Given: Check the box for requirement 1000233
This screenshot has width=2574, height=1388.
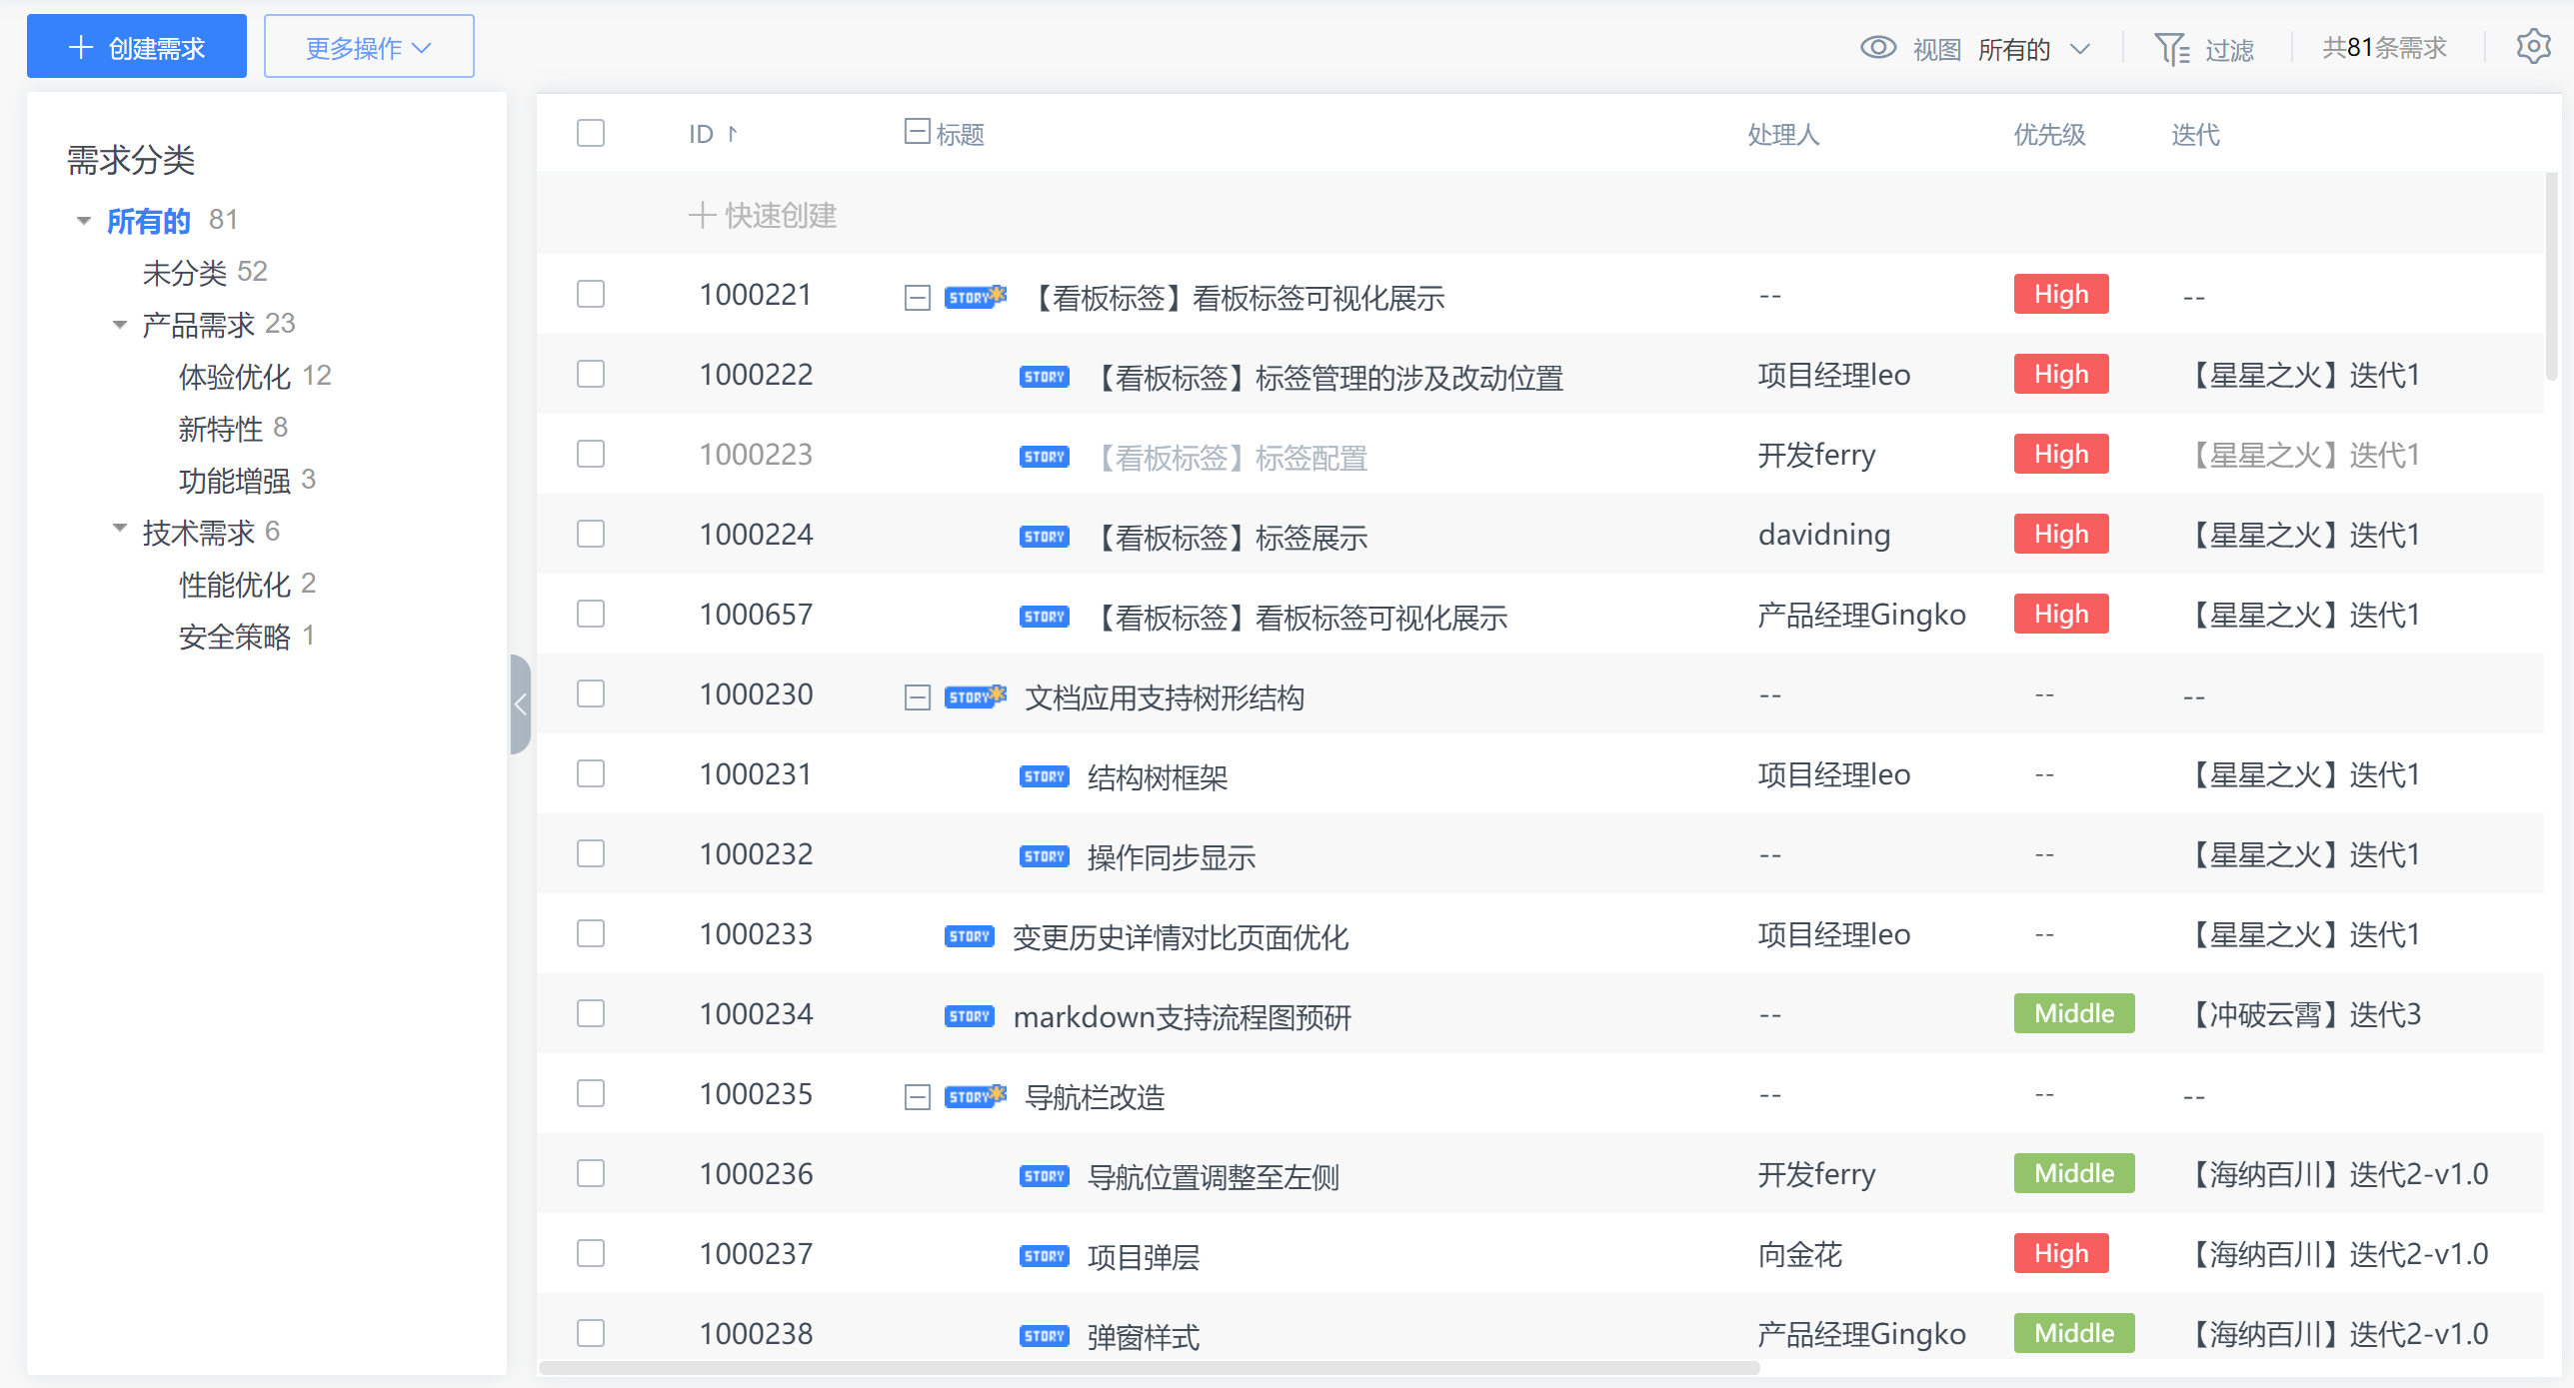Looking at the screenshot, I should [591, 933].
